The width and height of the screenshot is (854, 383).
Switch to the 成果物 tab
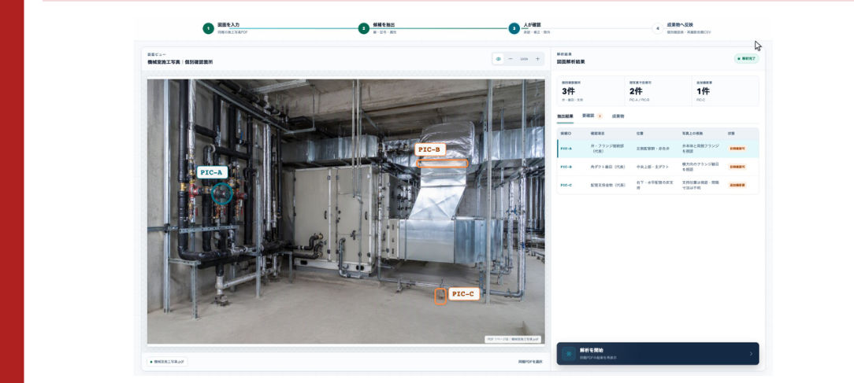[x=618, y=116]
